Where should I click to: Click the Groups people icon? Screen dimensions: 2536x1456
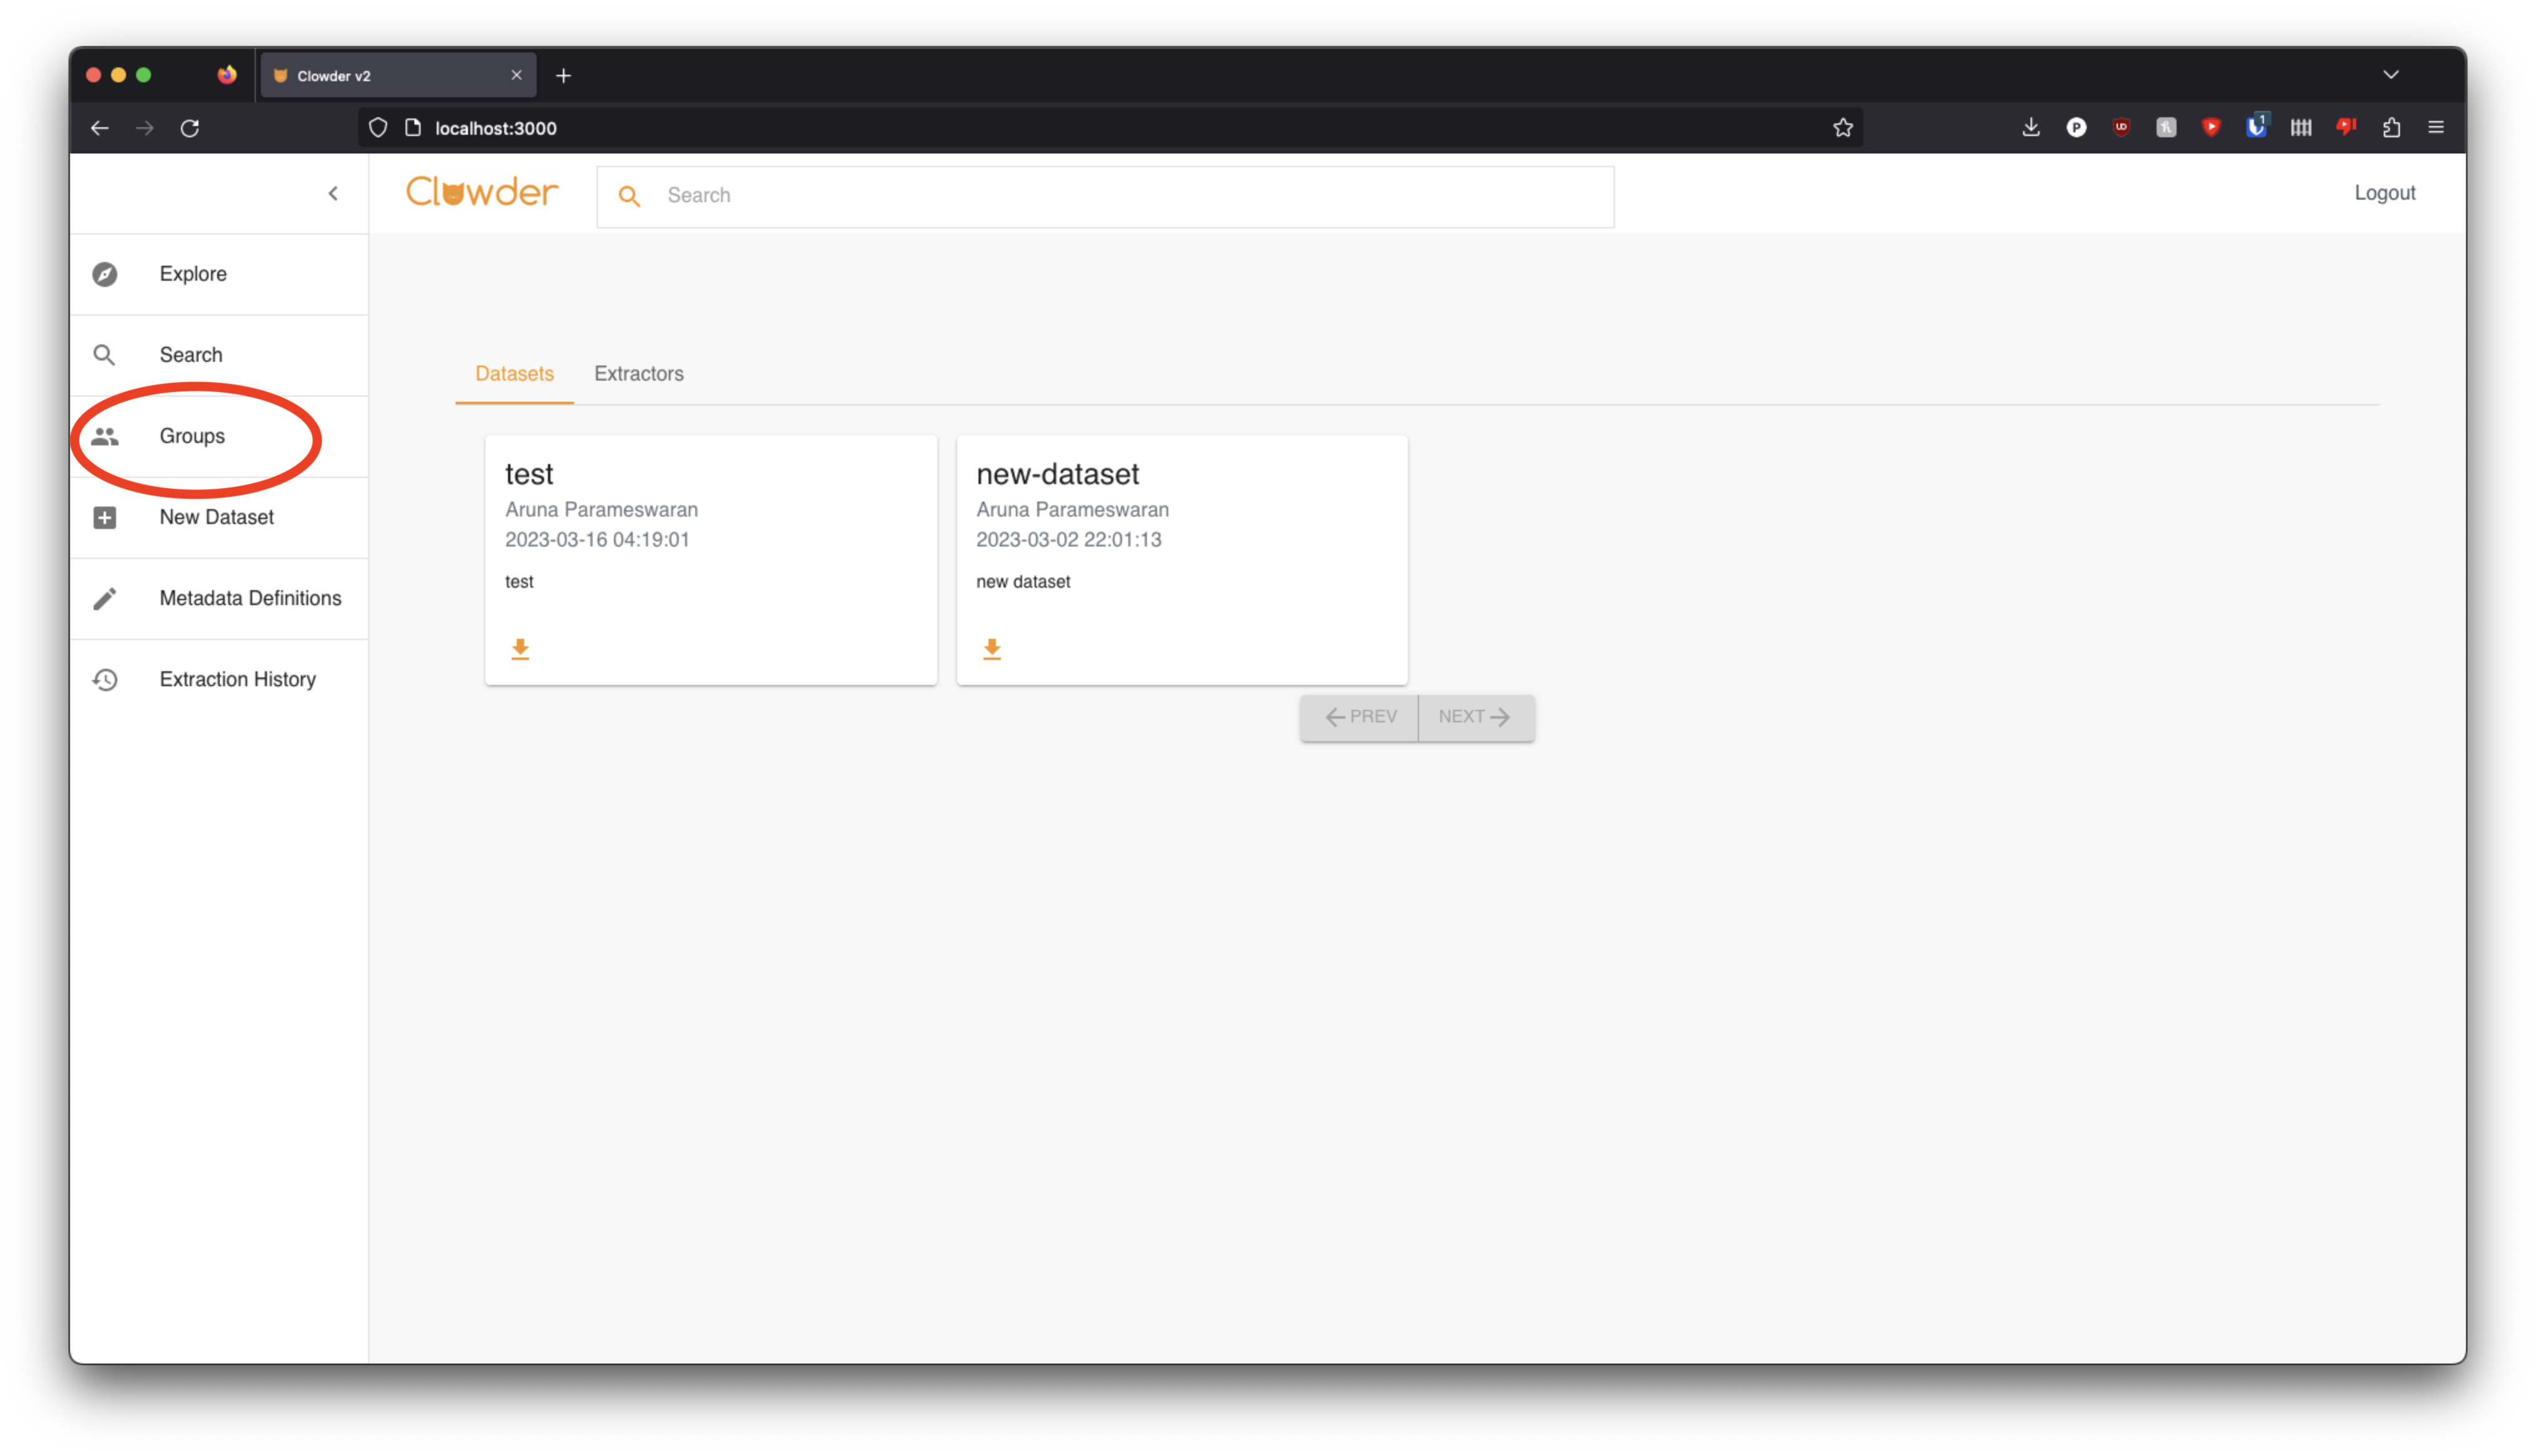pos(105,436)
